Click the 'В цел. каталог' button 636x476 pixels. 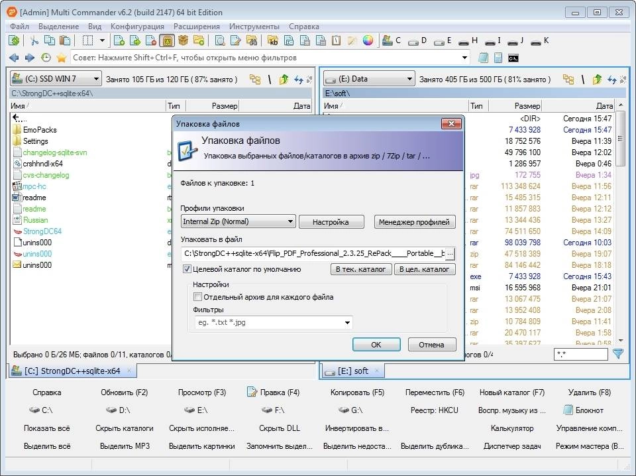point(424,269)
